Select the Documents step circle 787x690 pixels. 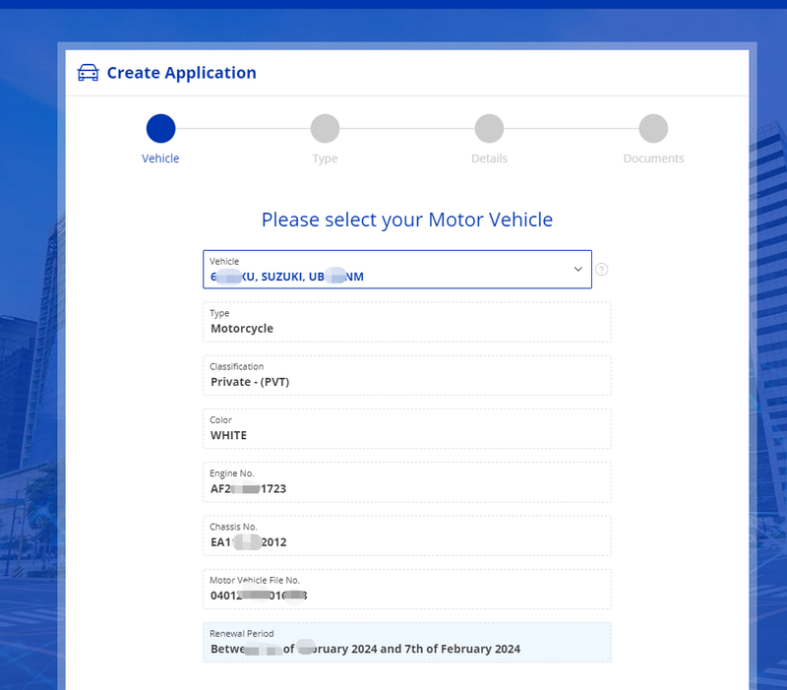coord(653,129)
